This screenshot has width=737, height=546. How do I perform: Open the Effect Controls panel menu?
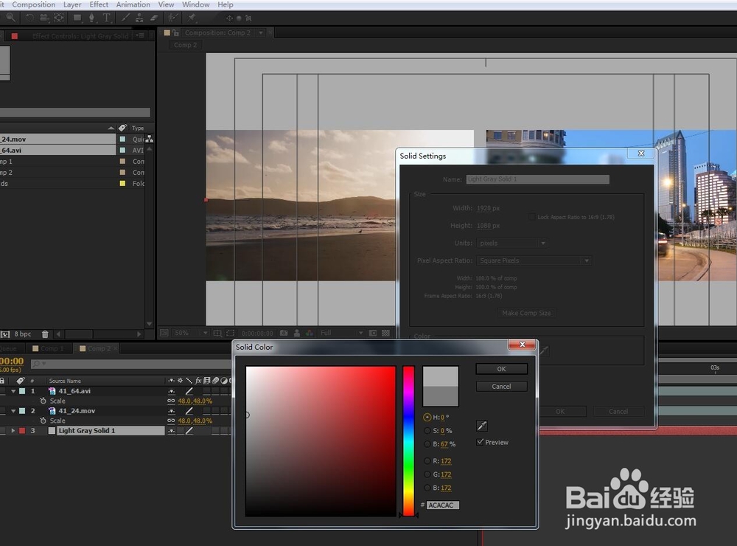click(140, 35)
